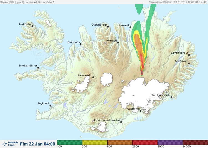Viewport: 208px width, 148px height.
Task: Select the Blönduós location dot
Action: click(x=80, y=44)
